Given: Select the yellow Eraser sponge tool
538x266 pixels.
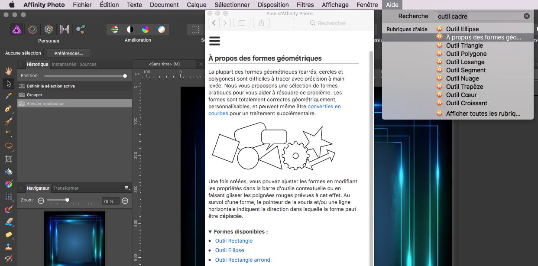Looking at the screenshot, I should pyautogui.click(x=8, y=234).
